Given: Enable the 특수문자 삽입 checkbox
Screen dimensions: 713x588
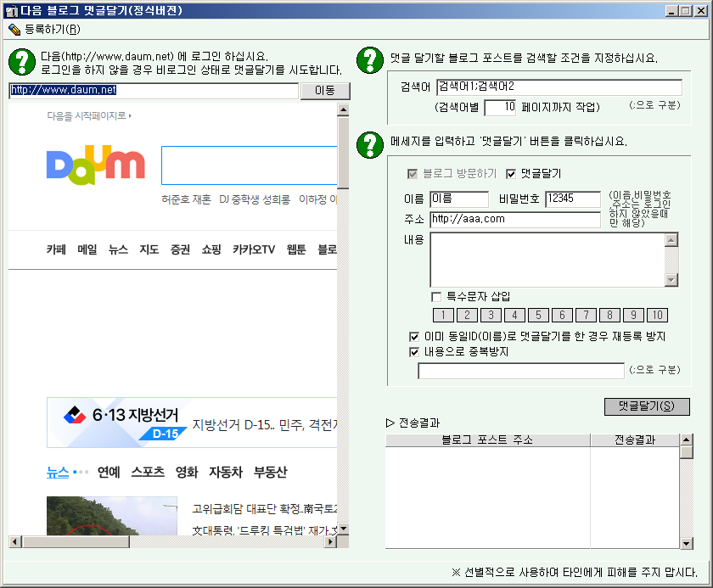Looking at the screenshot, I should click(x=437, y=297).
